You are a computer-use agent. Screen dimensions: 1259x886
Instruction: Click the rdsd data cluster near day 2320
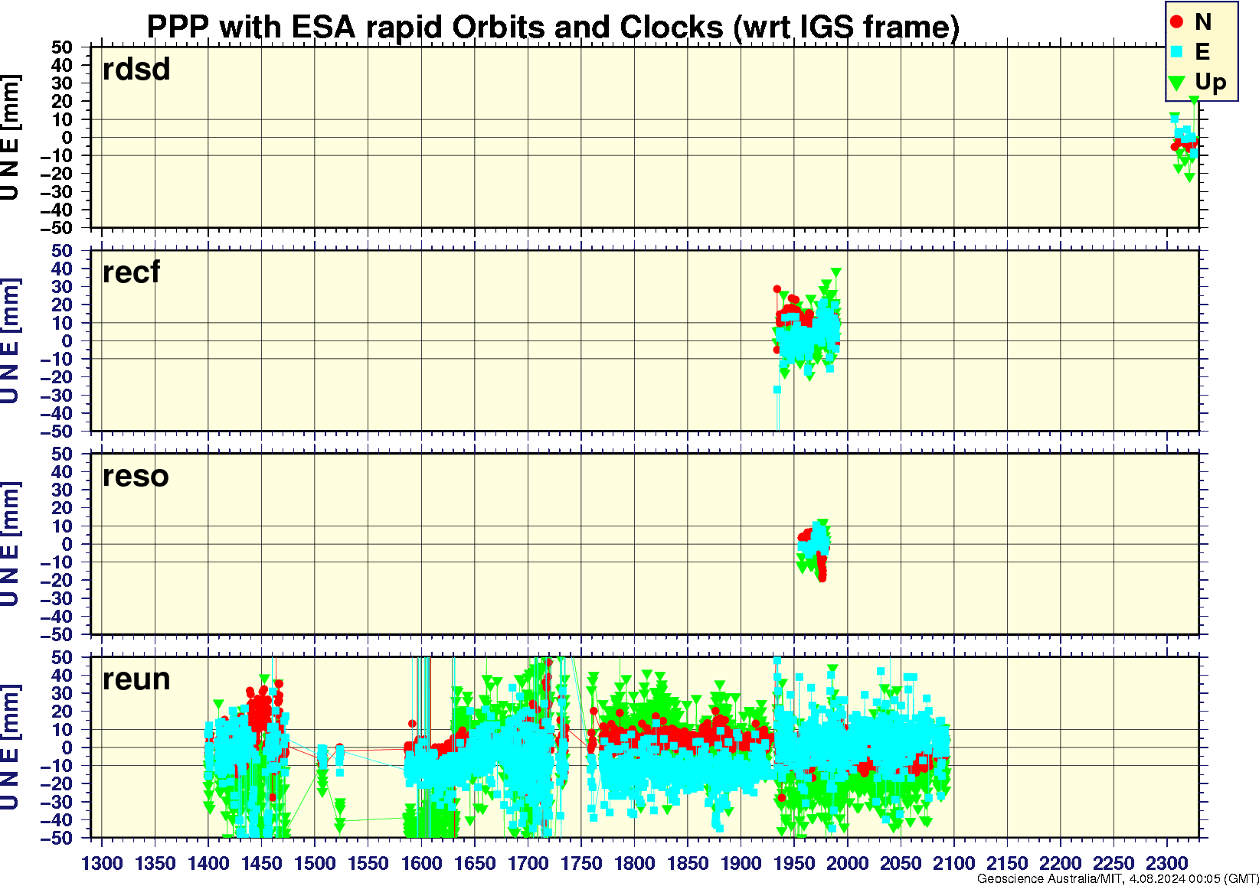click(1185, 139)
